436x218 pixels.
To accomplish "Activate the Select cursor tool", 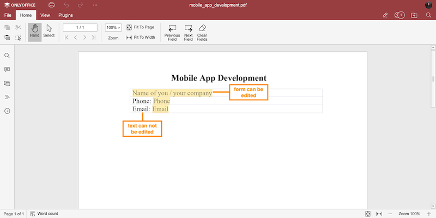I will tap(49, 32).
